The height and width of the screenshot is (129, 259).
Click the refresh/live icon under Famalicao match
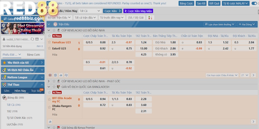coord(66,75)
